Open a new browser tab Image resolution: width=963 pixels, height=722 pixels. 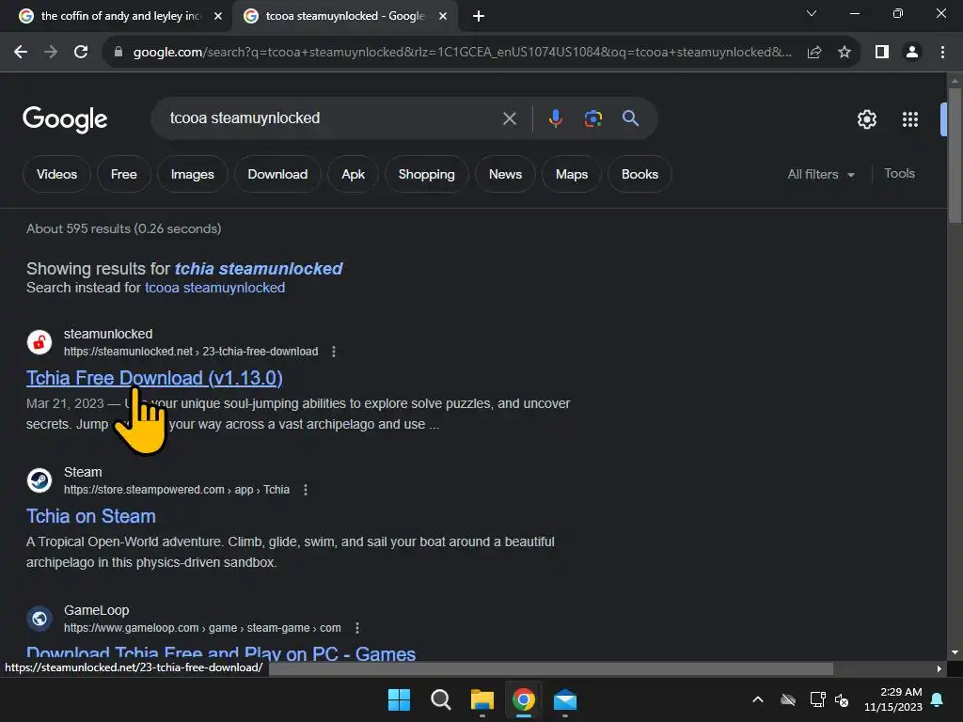(x=479, y=16)
